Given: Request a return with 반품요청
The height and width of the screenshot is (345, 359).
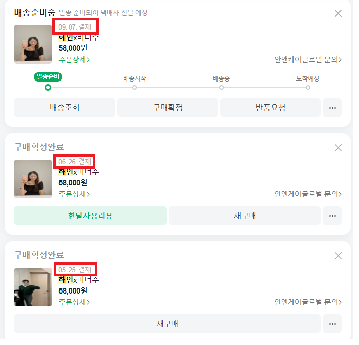Looking at the screenshot, I should 271,108.
